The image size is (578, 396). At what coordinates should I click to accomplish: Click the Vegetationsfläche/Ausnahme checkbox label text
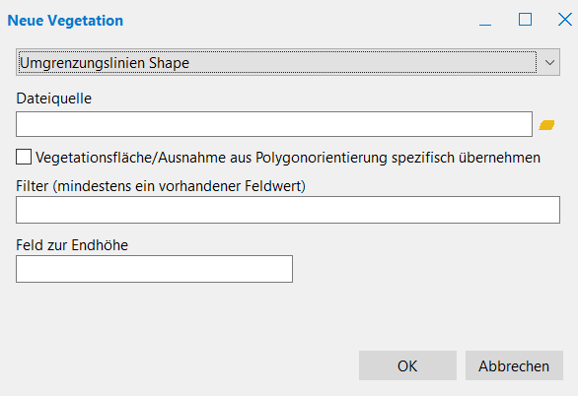click(288, 158)
